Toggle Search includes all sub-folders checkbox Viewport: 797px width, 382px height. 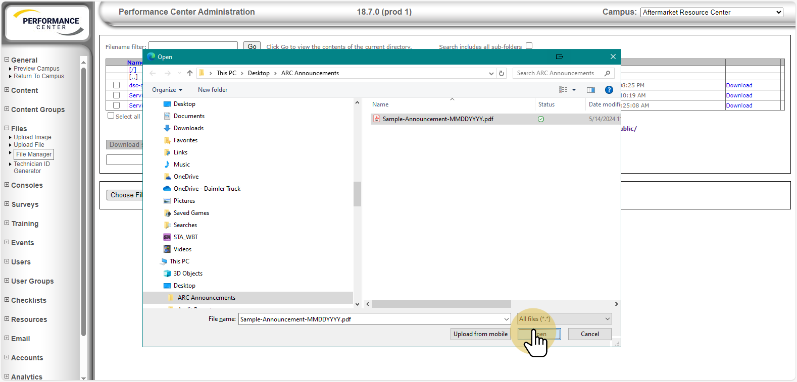pyautogui.click(x=529, y=45)
